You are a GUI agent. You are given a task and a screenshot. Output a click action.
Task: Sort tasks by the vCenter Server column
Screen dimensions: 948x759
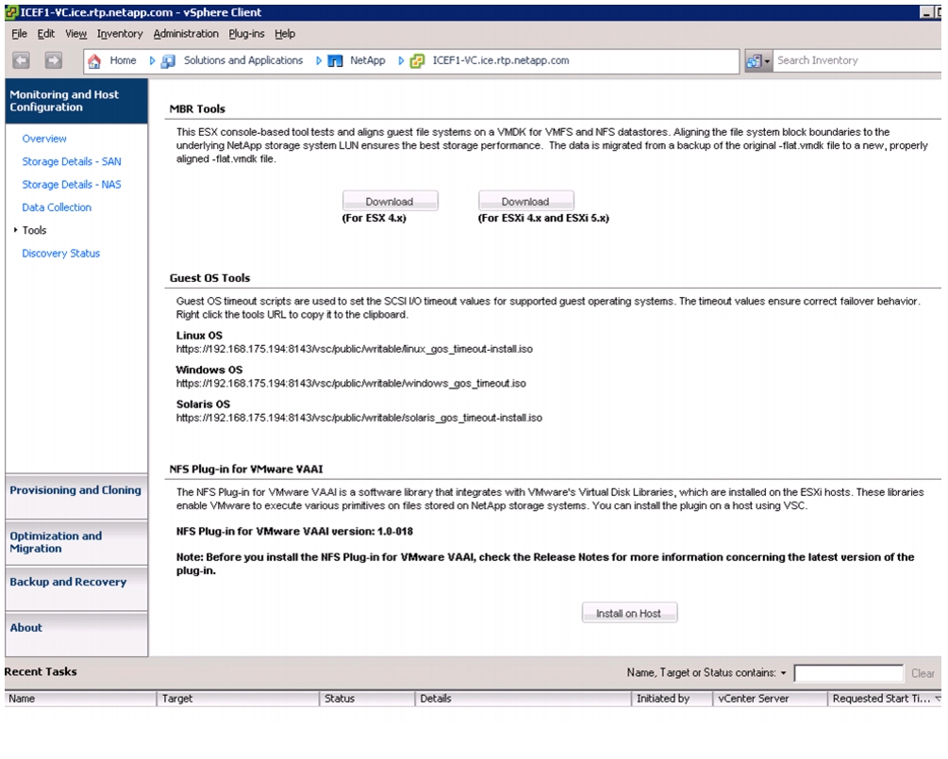click(x=770, y=698)
